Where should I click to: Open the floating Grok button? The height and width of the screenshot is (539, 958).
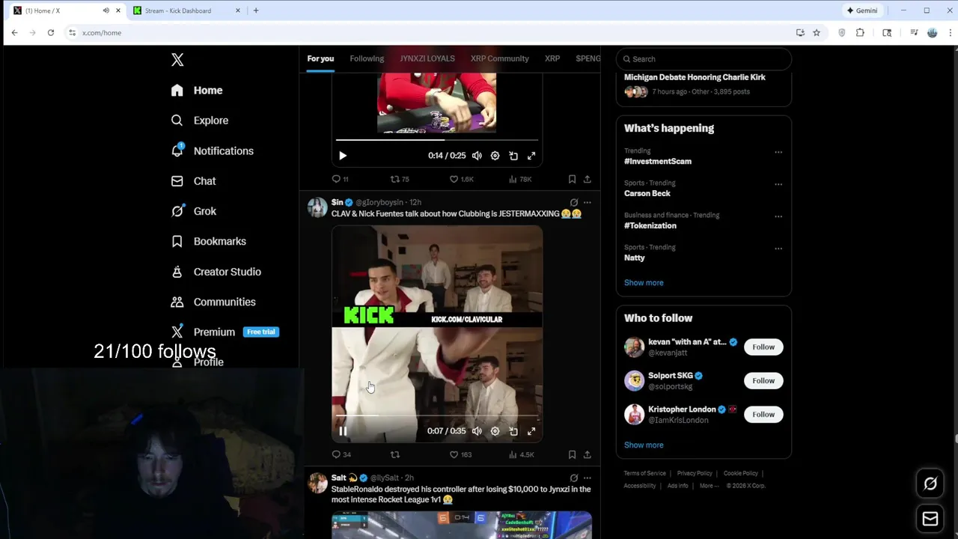point(930,484)
